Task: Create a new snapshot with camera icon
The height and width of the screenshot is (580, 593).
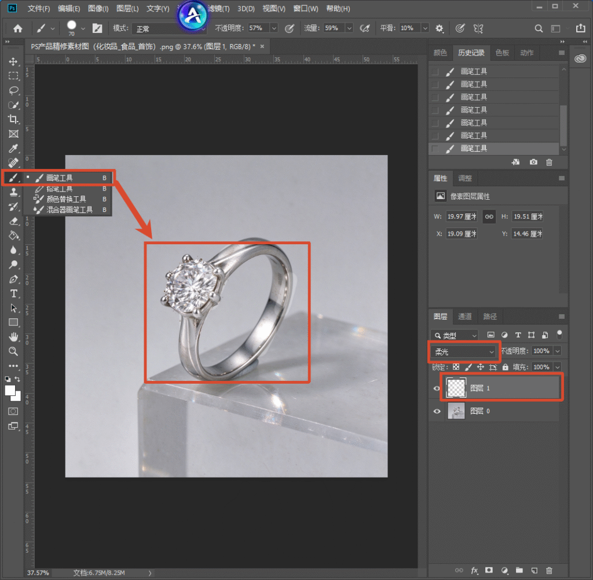Action: [533, 162]
